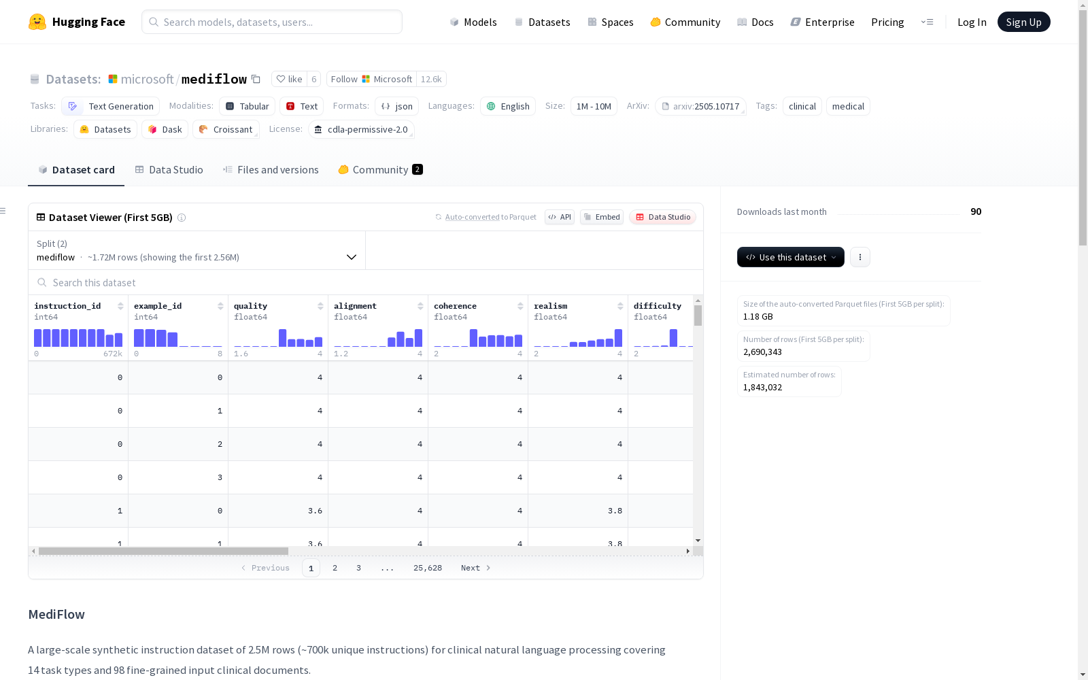1088x680 pixels.
Task: Focus the main search models field
Action: click(272, 22)
